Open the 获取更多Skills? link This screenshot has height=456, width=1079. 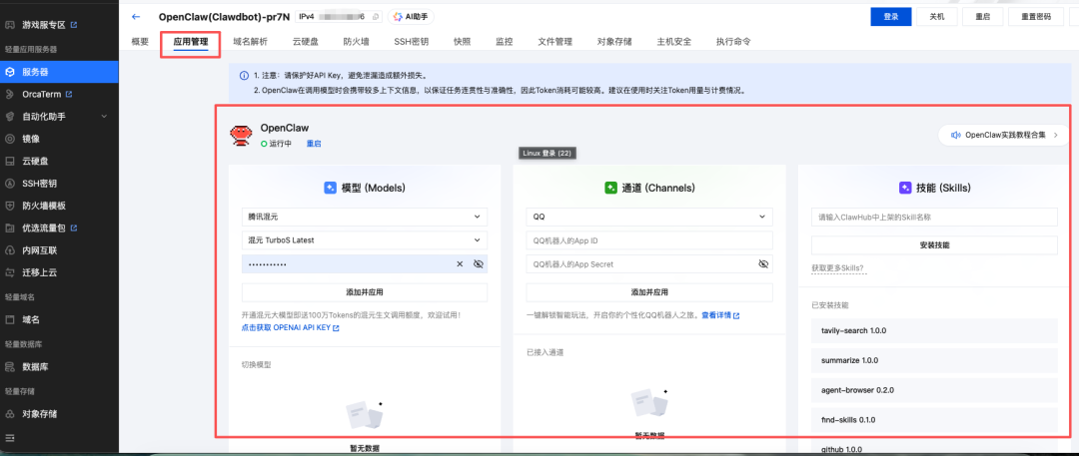(839, 267)
